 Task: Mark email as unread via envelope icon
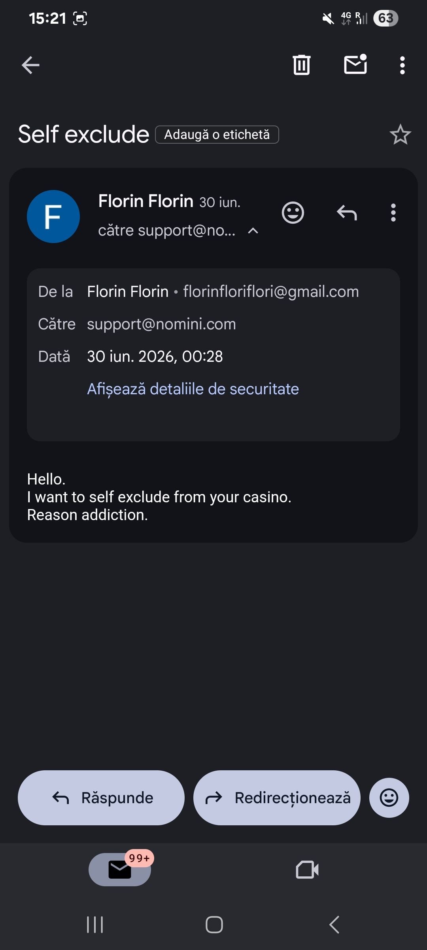pos(355,64)
